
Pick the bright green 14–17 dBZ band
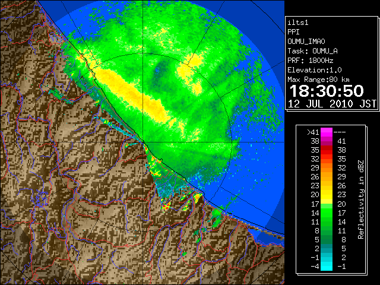(327, 213)
